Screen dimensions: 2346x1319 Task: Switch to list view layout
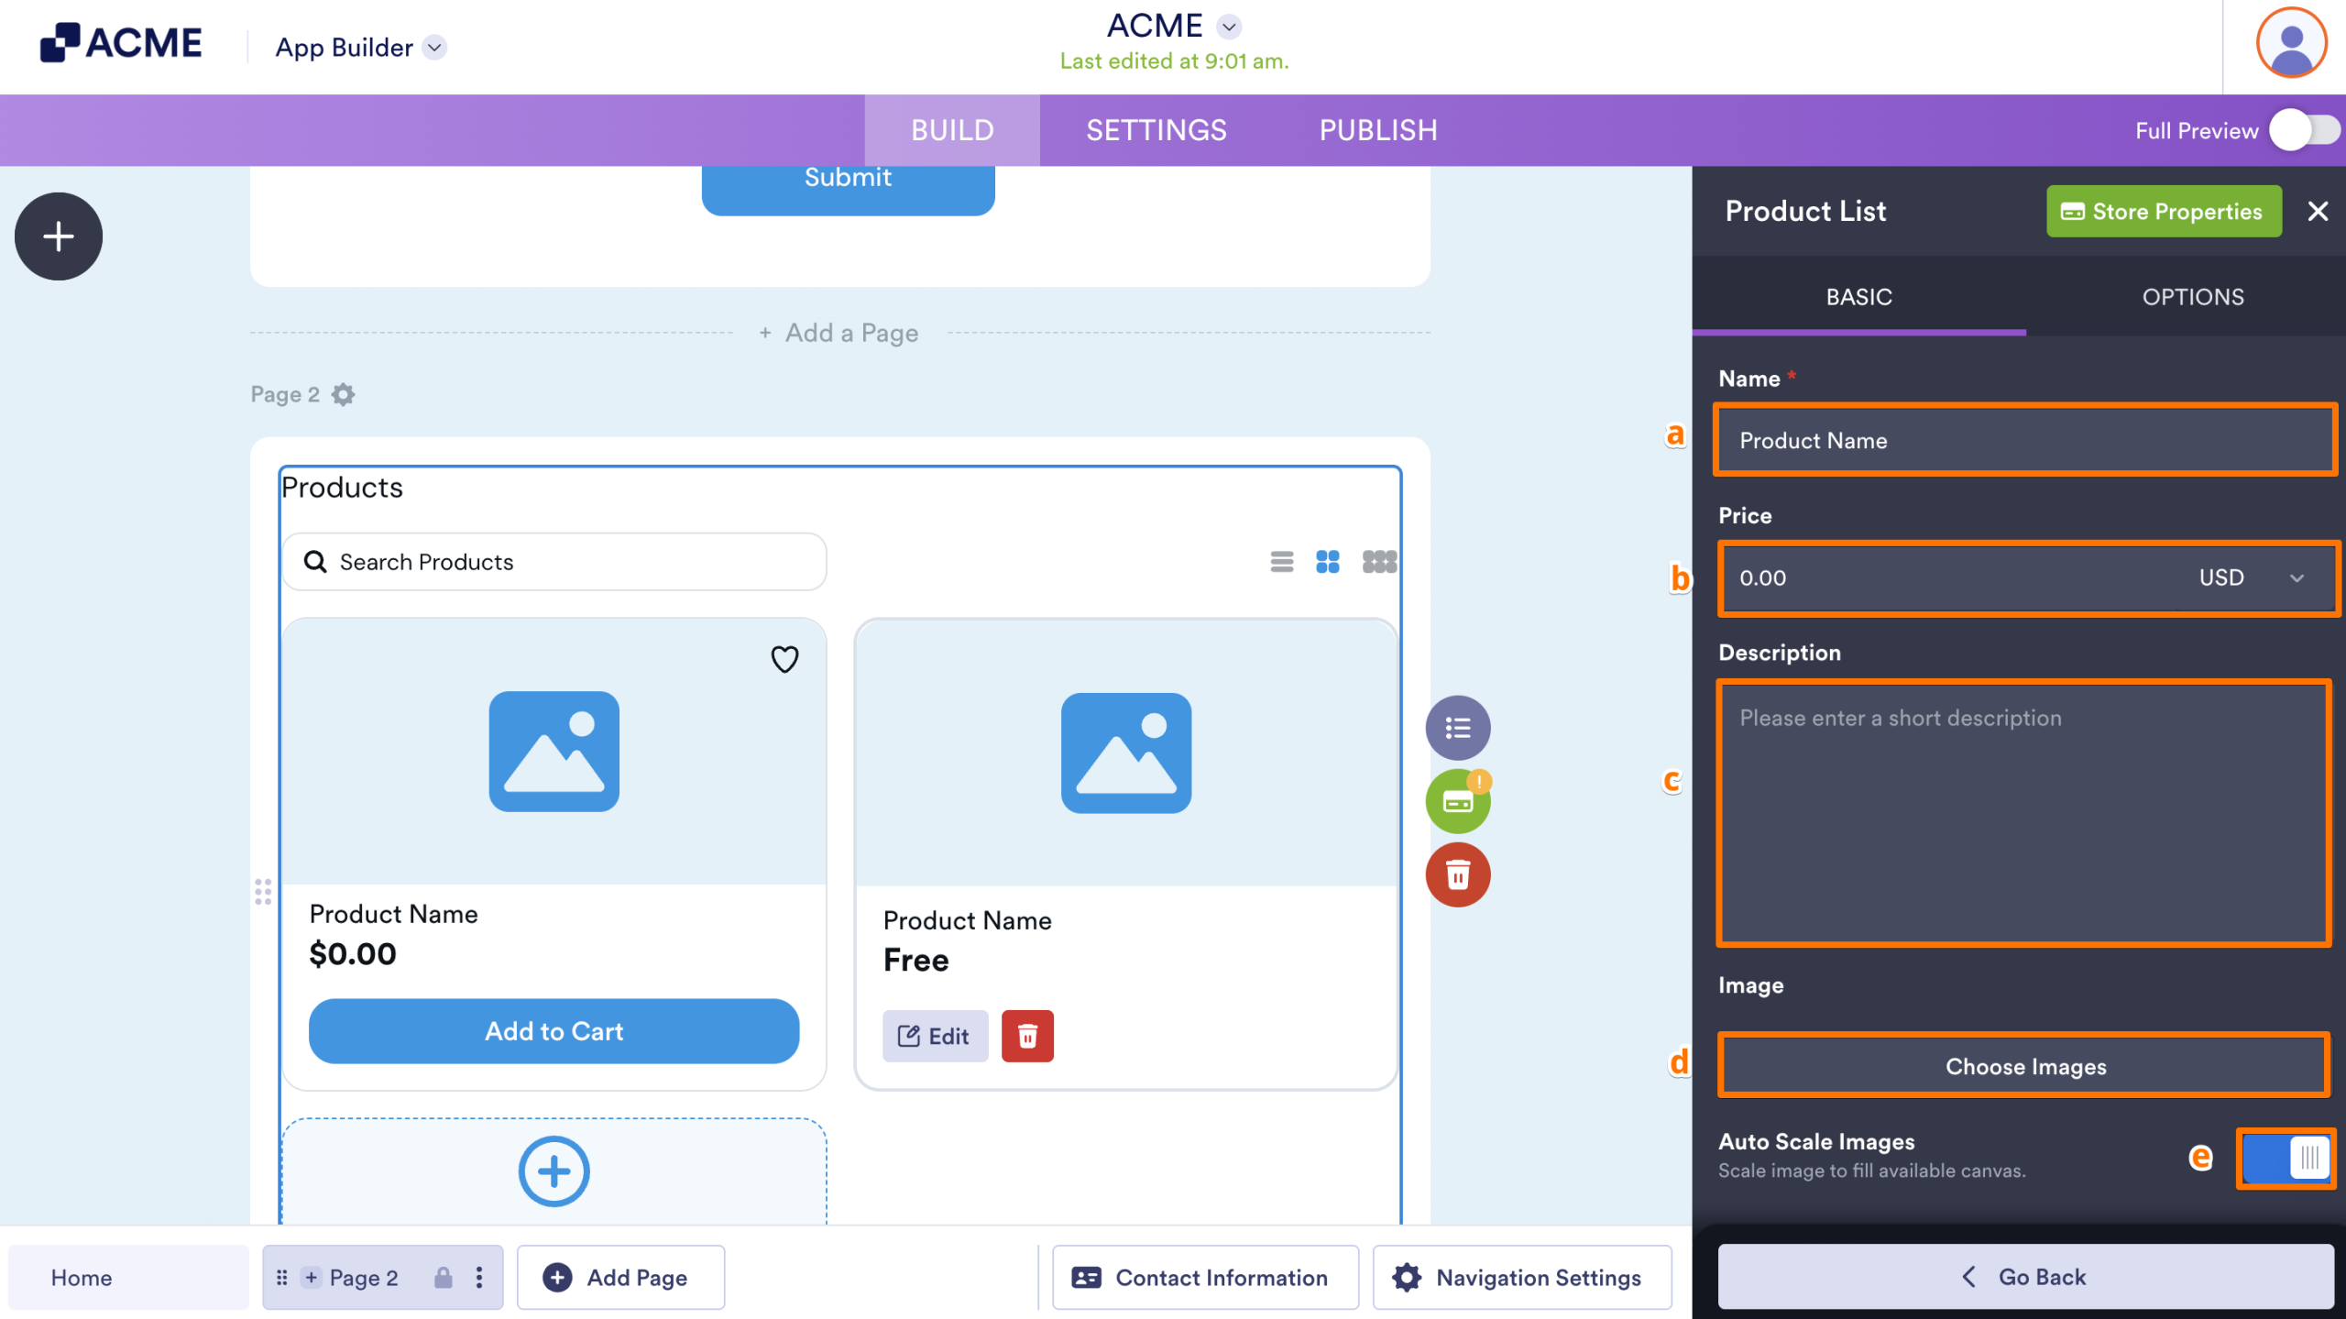pyautogui.click(x=1282, y=561)
